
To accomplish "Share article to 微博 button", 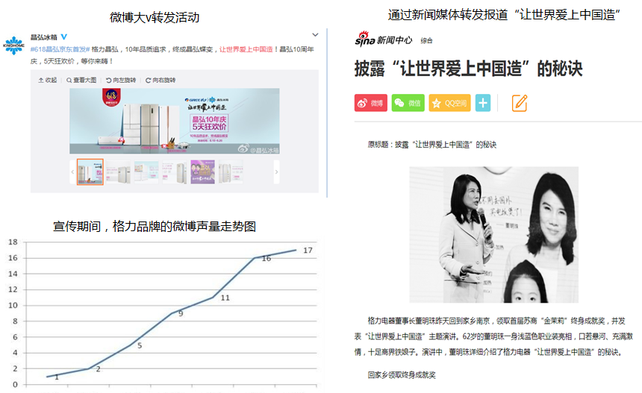I will point(371,103).
